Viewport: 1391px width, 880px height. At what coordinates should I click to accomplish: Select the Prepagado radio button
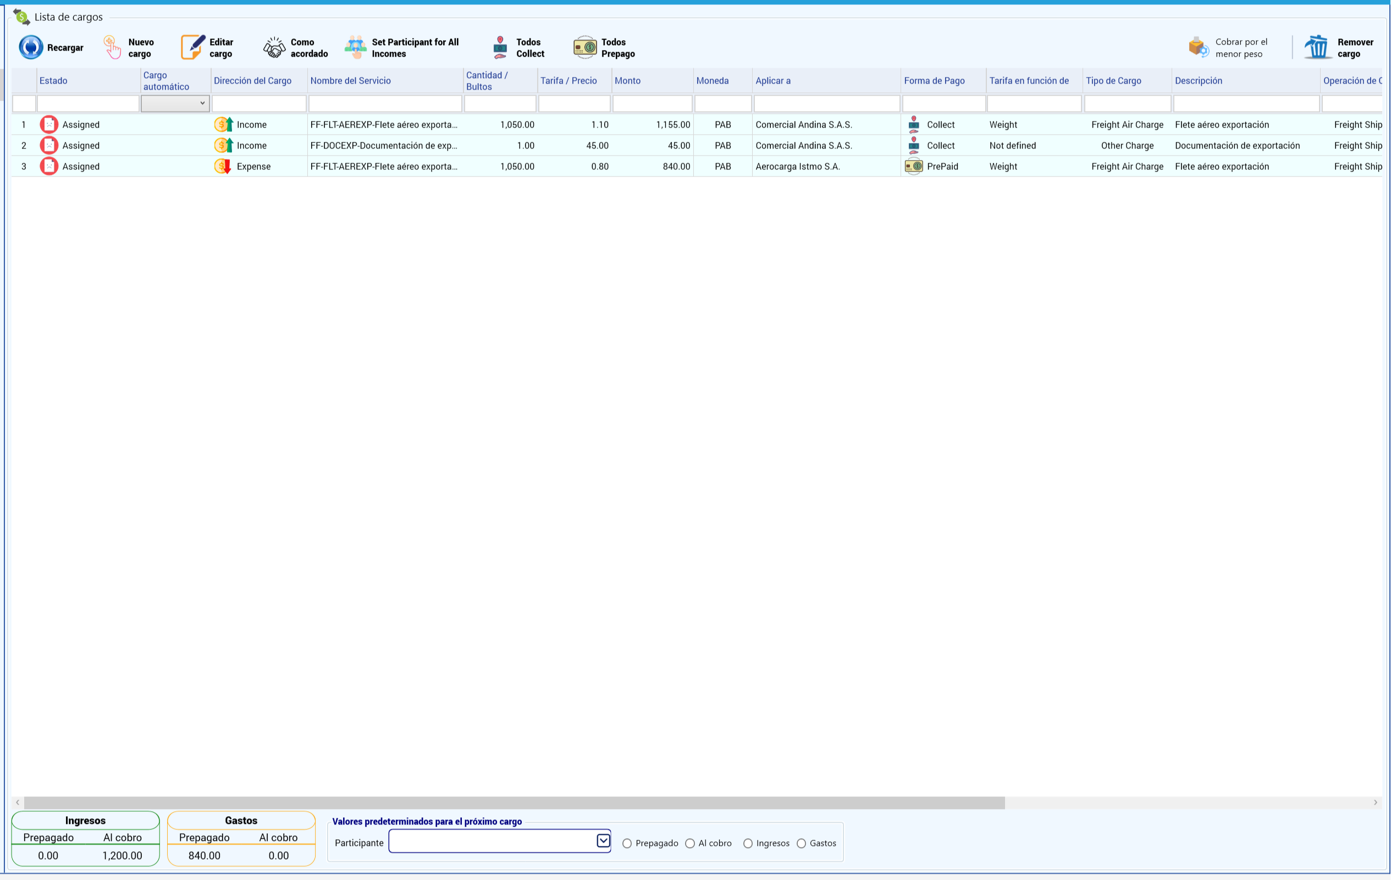[627, 843]
